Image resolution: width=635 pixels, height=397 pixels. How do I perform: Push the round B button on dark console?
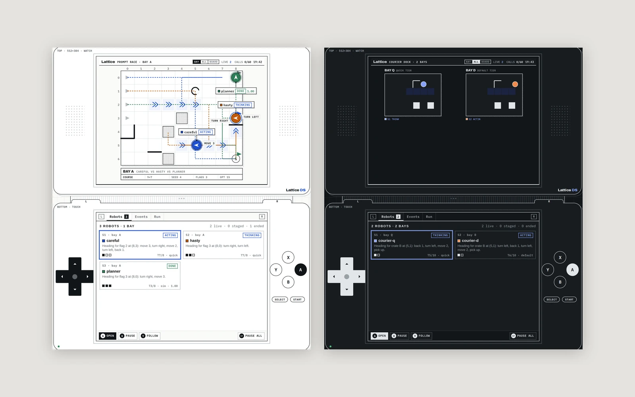560,282
